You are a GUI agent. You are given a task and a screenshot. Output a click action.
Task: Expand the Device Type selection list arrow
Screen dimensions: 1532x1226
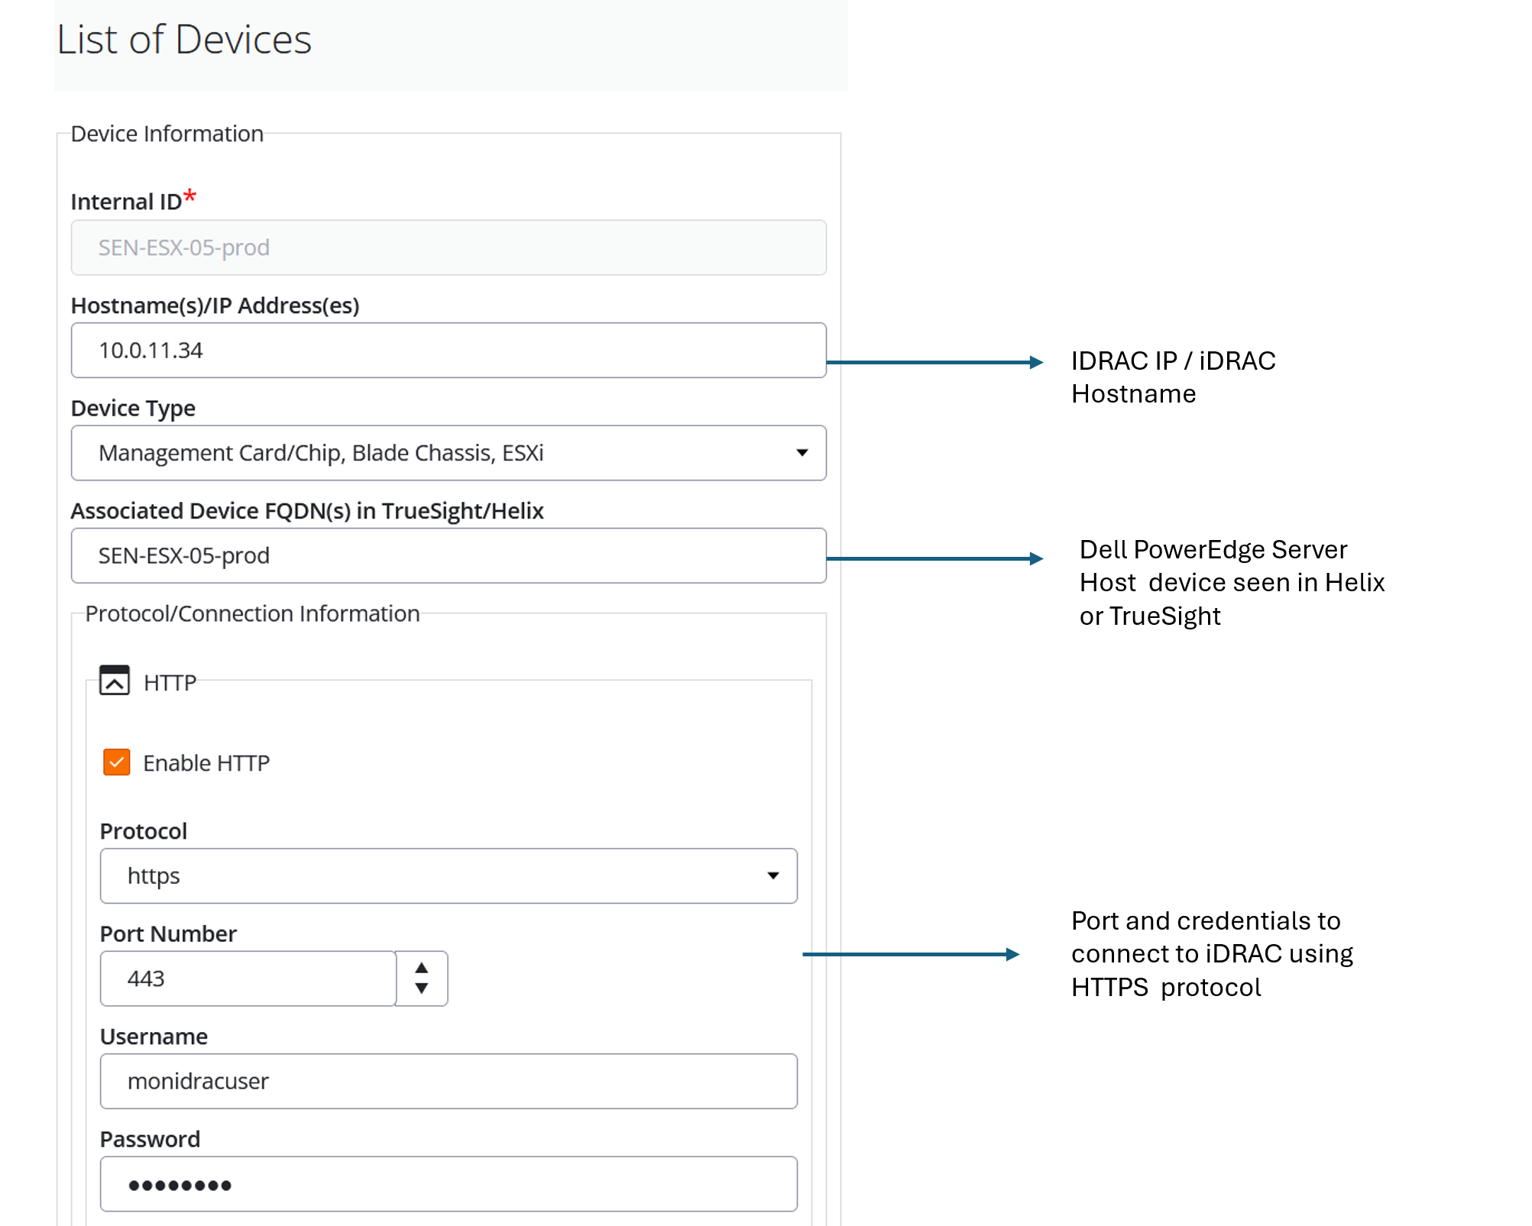click(801, 452)
